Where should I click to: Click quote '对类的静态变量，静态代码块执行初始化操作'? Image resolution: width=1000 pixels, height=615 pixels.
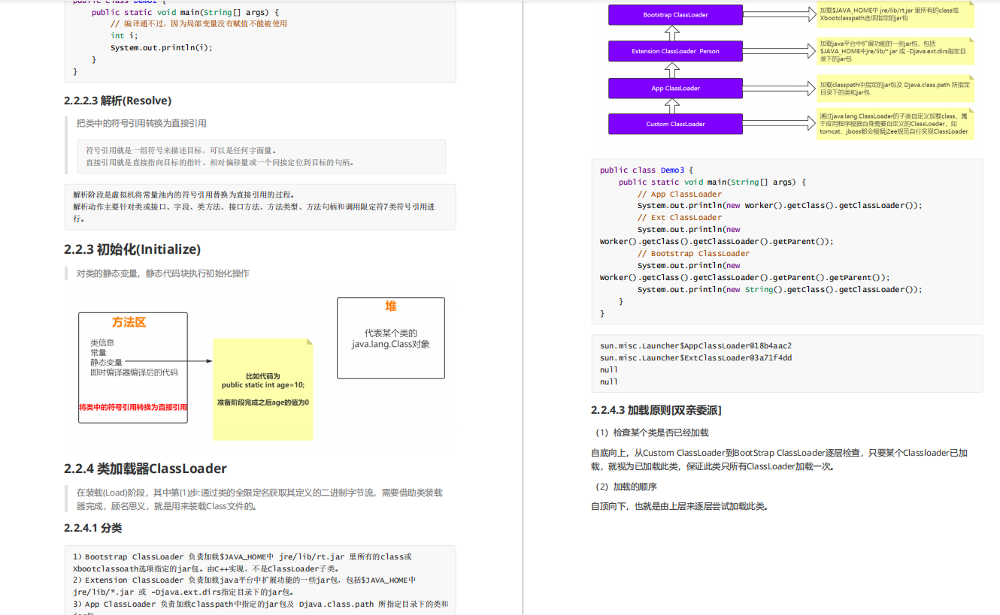(x=162, y=273)
